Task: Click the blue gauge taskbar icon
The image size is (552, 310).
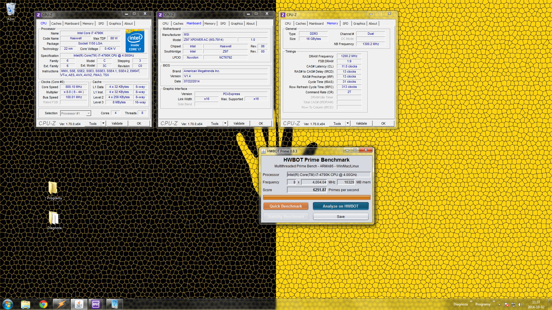Action: pos(114,304)
